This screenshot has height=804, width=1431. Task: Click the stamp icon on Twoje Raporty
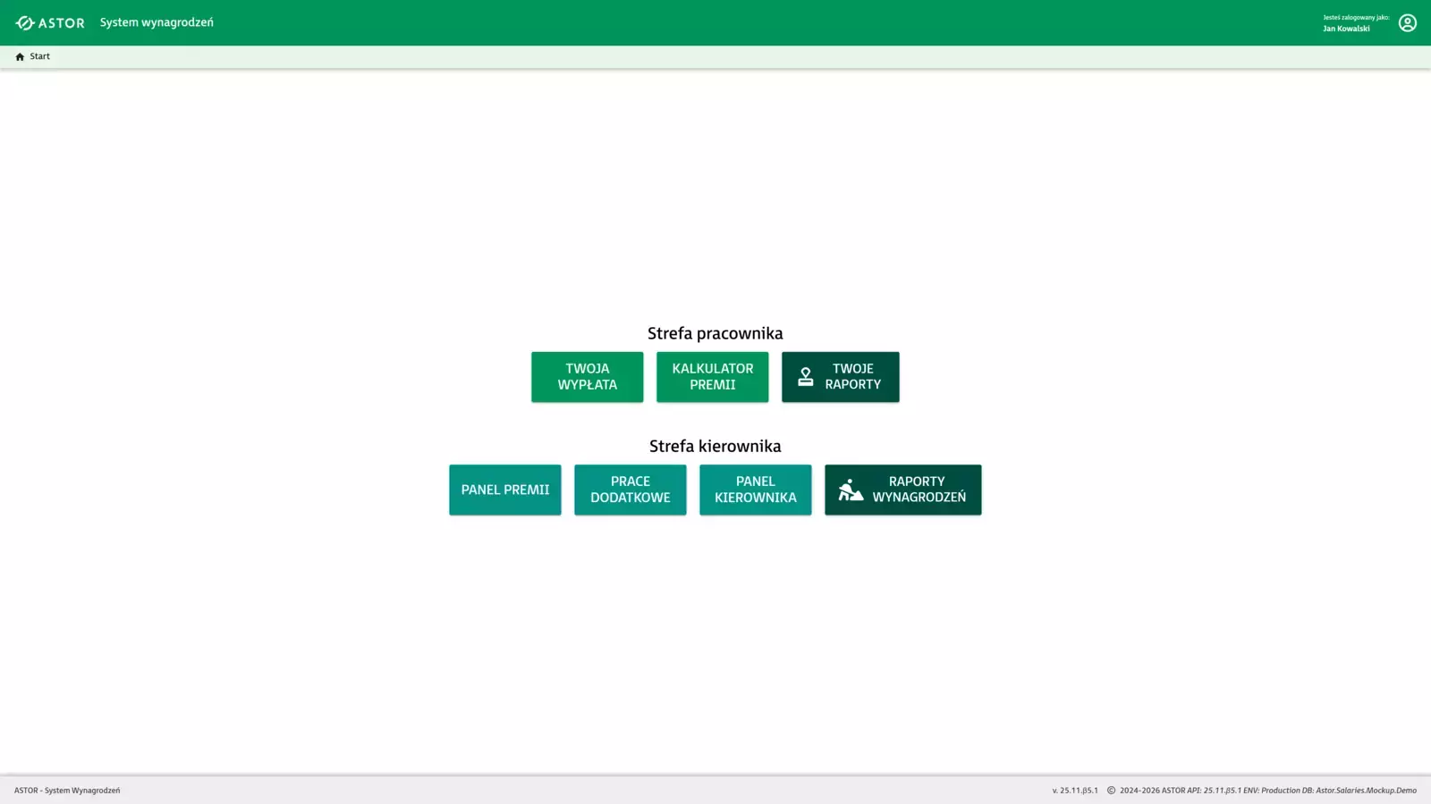(805, 377)
